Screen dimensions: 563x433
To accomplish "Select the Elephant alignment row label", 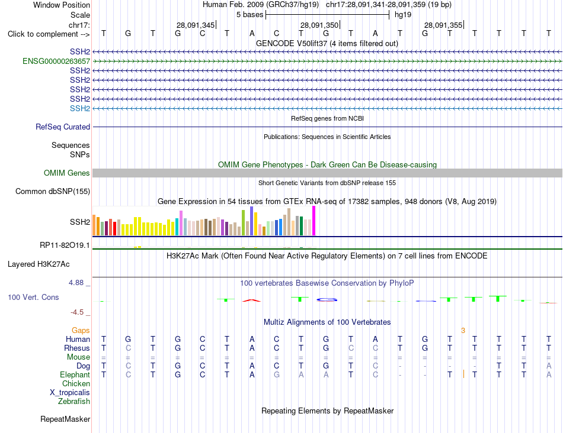I will [75, 375].
